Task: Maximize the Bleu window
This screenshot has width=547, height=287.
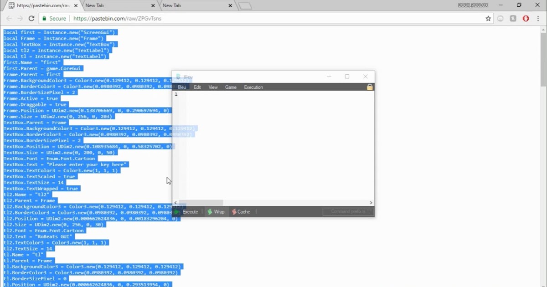Action: click(347, 77)
